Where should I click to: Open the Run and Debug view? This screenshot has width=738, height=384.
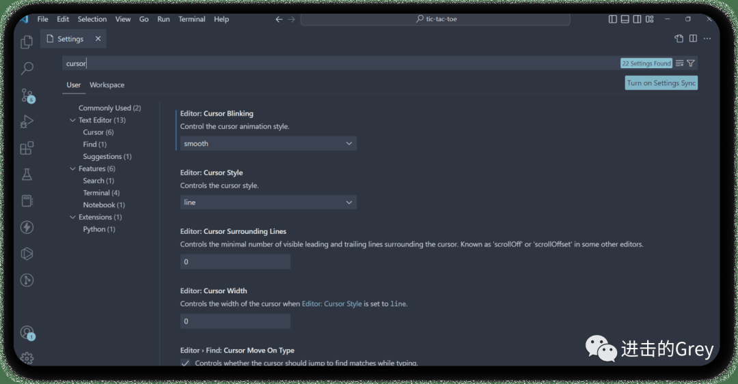27,121
